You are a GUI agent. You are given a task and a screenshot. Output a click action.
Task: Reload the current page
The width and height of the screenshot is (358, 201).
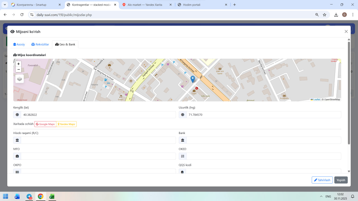(22, 15)
